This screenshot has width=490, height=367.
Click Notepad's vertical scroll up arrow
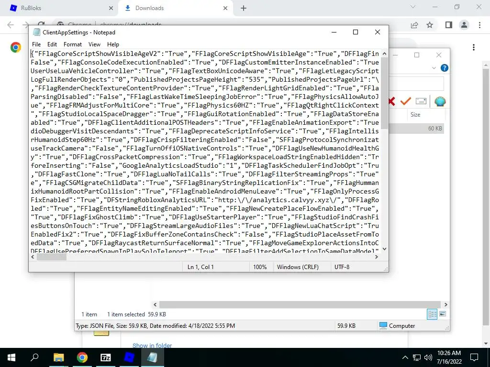point(384,54)
